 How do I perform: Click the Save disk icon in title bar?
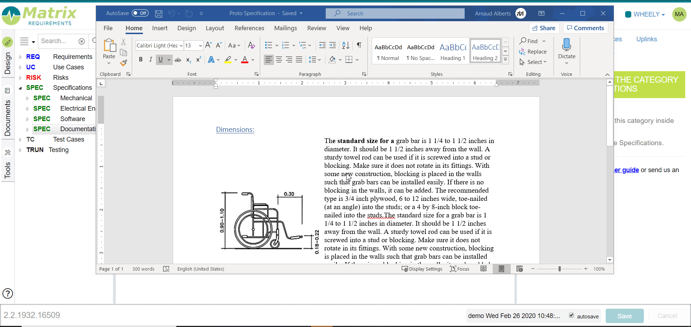(159, 14)
